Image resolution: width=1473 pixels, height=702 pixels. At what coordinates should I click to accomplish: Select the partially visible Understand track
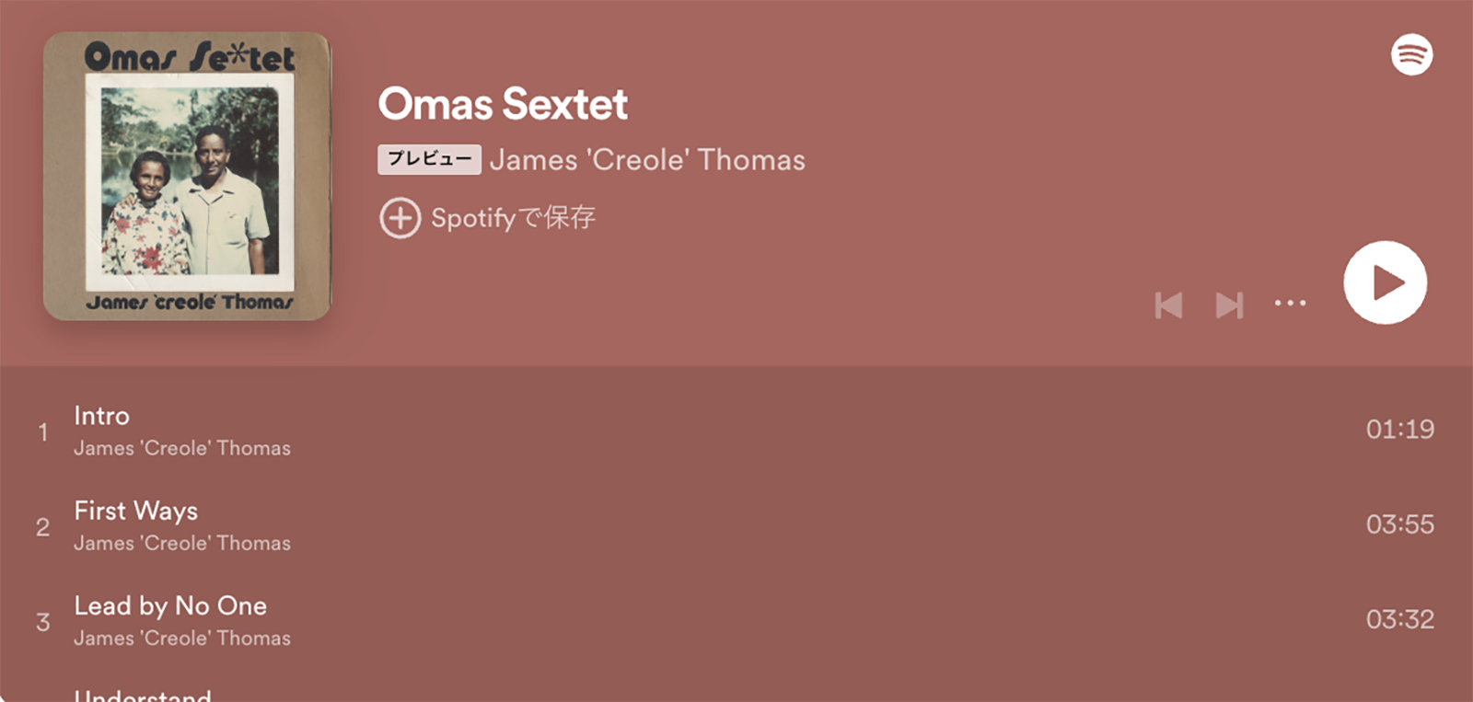[x=736, y=689]
